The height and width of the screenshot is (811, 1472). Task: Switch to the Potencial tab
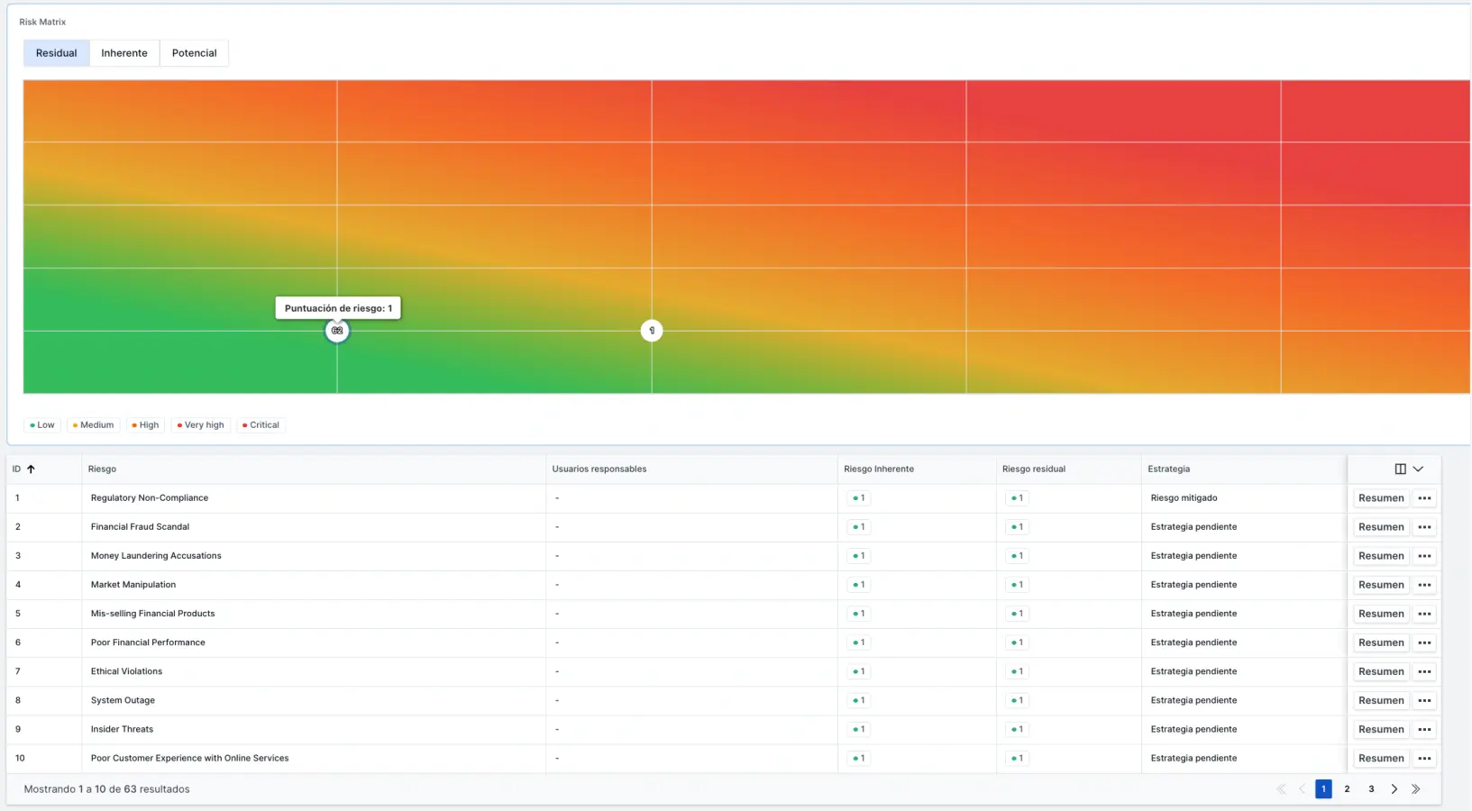coord(194,53)
